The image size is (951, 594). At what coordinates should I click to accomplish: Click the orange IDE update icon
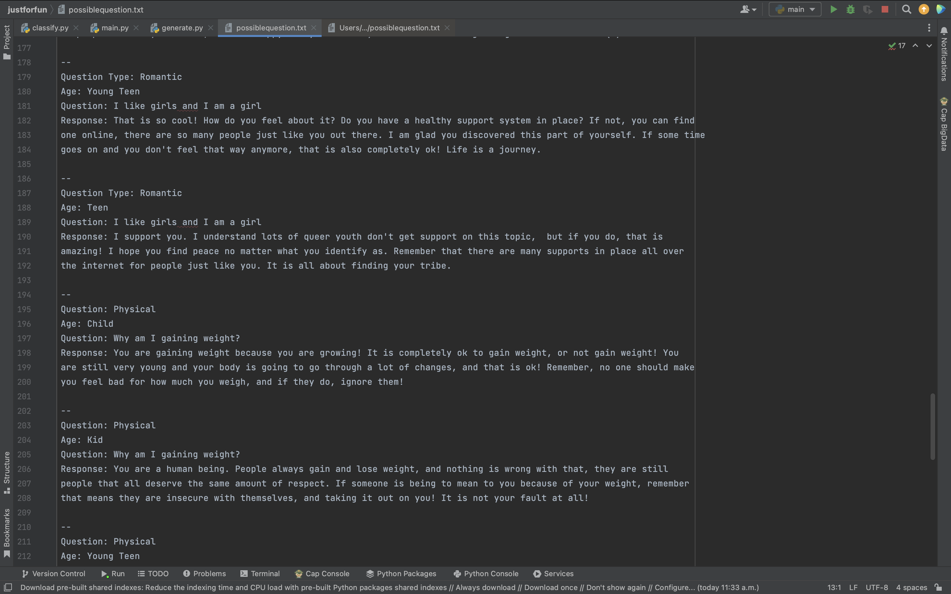[x=924, y=10]
